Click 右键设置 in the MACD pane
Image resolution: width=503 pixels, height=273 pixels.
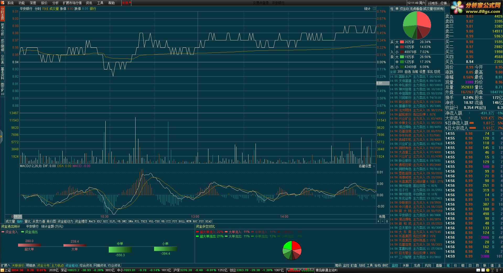click(x=365, y=166)
